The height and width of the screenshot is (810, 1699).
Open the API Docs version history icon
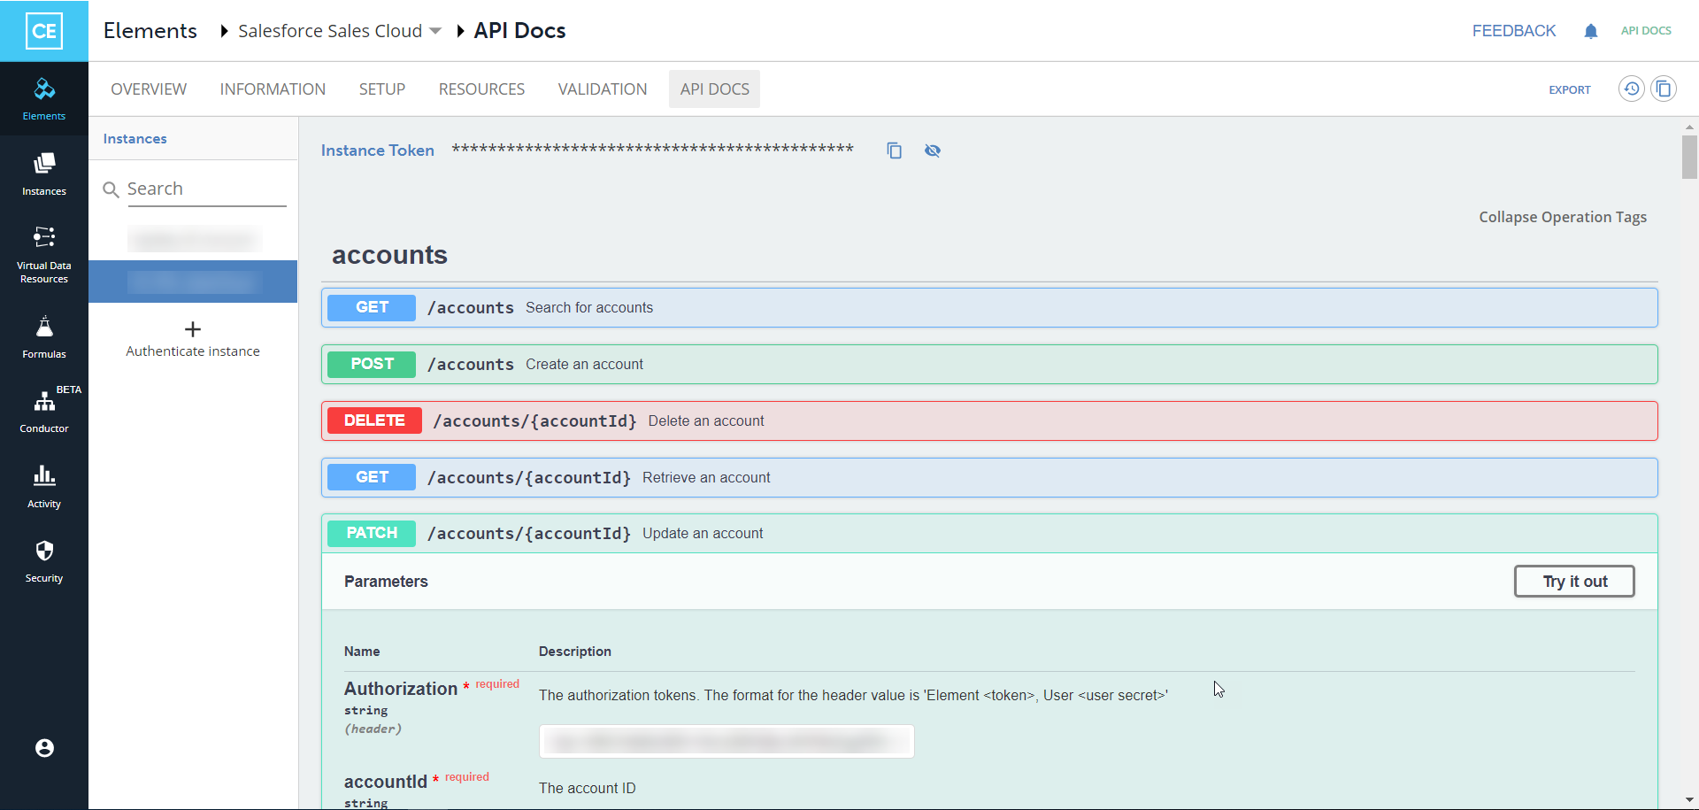pyautogui.click(x=1632, y=89)
